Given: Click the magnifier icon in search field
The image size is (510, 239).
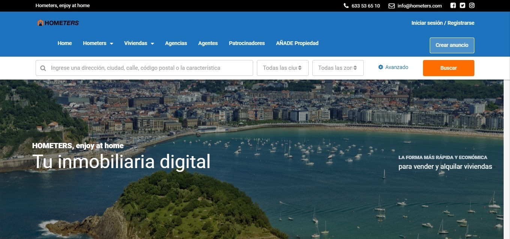Looking at the screenshot, I should (43, 68).
